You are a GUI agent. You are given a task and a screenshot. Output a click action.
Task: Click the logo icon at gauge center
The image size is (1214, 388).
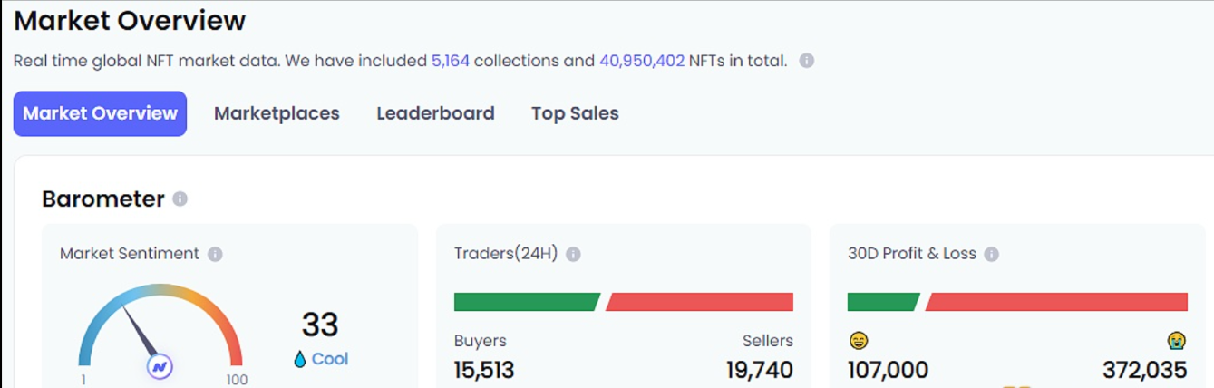160,366
